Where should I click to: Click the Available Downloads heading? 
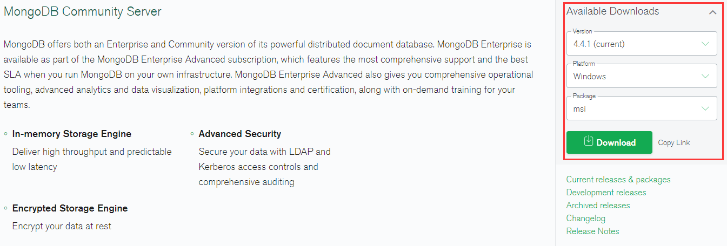[612, 11]
